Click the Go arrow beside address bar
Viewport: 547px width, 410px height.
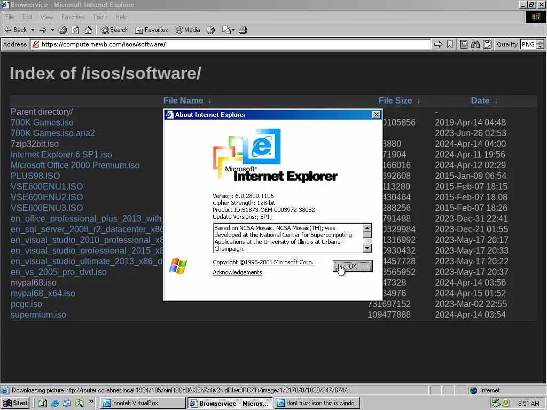click(438, 44)
